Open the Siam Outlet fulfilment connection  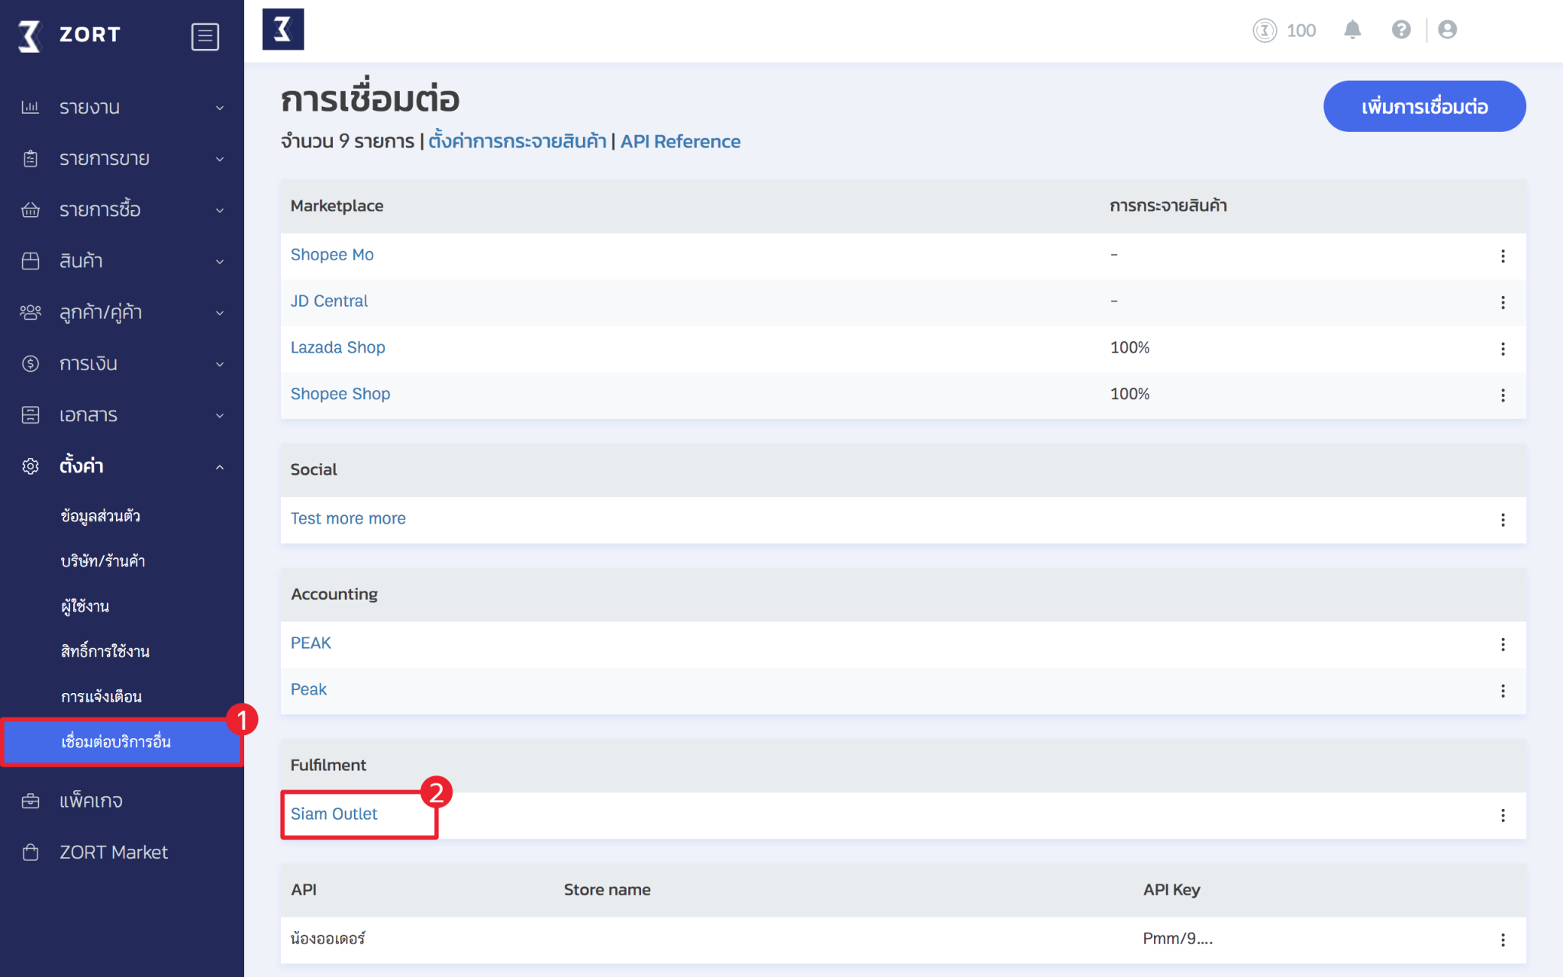point(334,814)
